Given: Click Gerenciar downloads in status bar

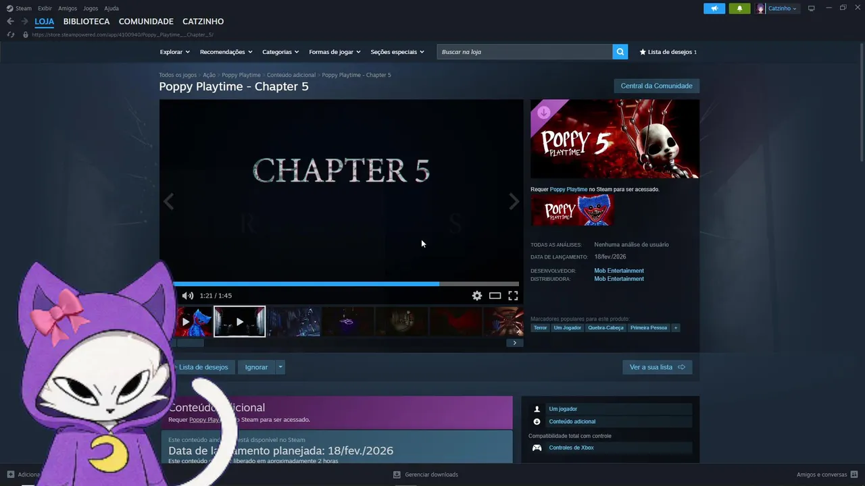Looking at the screenshot, I should click(x=431, y=475).
